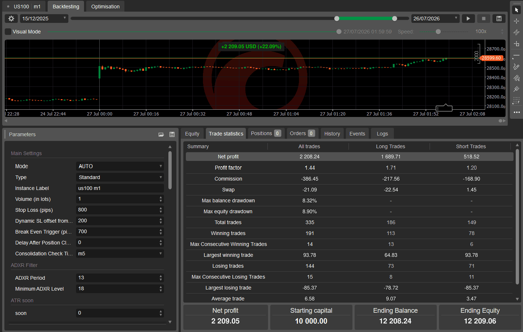Screen dimensions: 523x332
Task: Toggle Visual Mode checkbox
Action: point(8,32)
